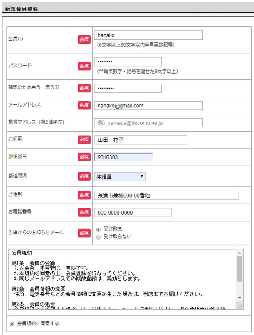Click the hint text 6文字以上80文字以内半角英数記号

click(136, 45)
